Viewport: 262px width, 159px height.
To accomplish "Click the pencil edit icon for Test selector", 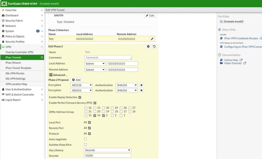I will 152,39.
